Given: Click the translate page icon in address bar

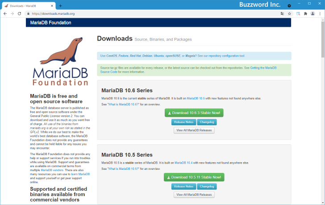Looking at the screenshot, I should pyautogui.click(x=282, y=13).
